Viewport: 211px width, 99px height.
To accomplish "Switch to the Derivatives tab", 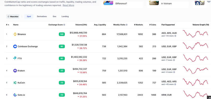I will point(42,16).
